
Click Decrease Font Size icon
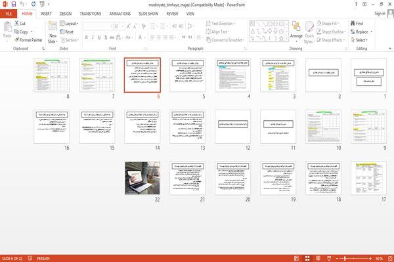135,26
